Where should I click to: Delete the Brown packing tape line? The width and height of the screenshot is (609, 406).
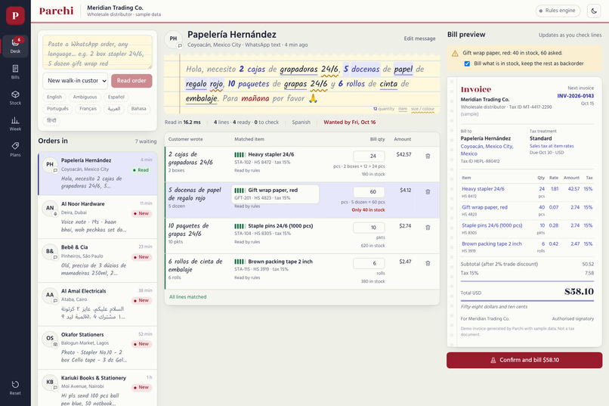428,263
